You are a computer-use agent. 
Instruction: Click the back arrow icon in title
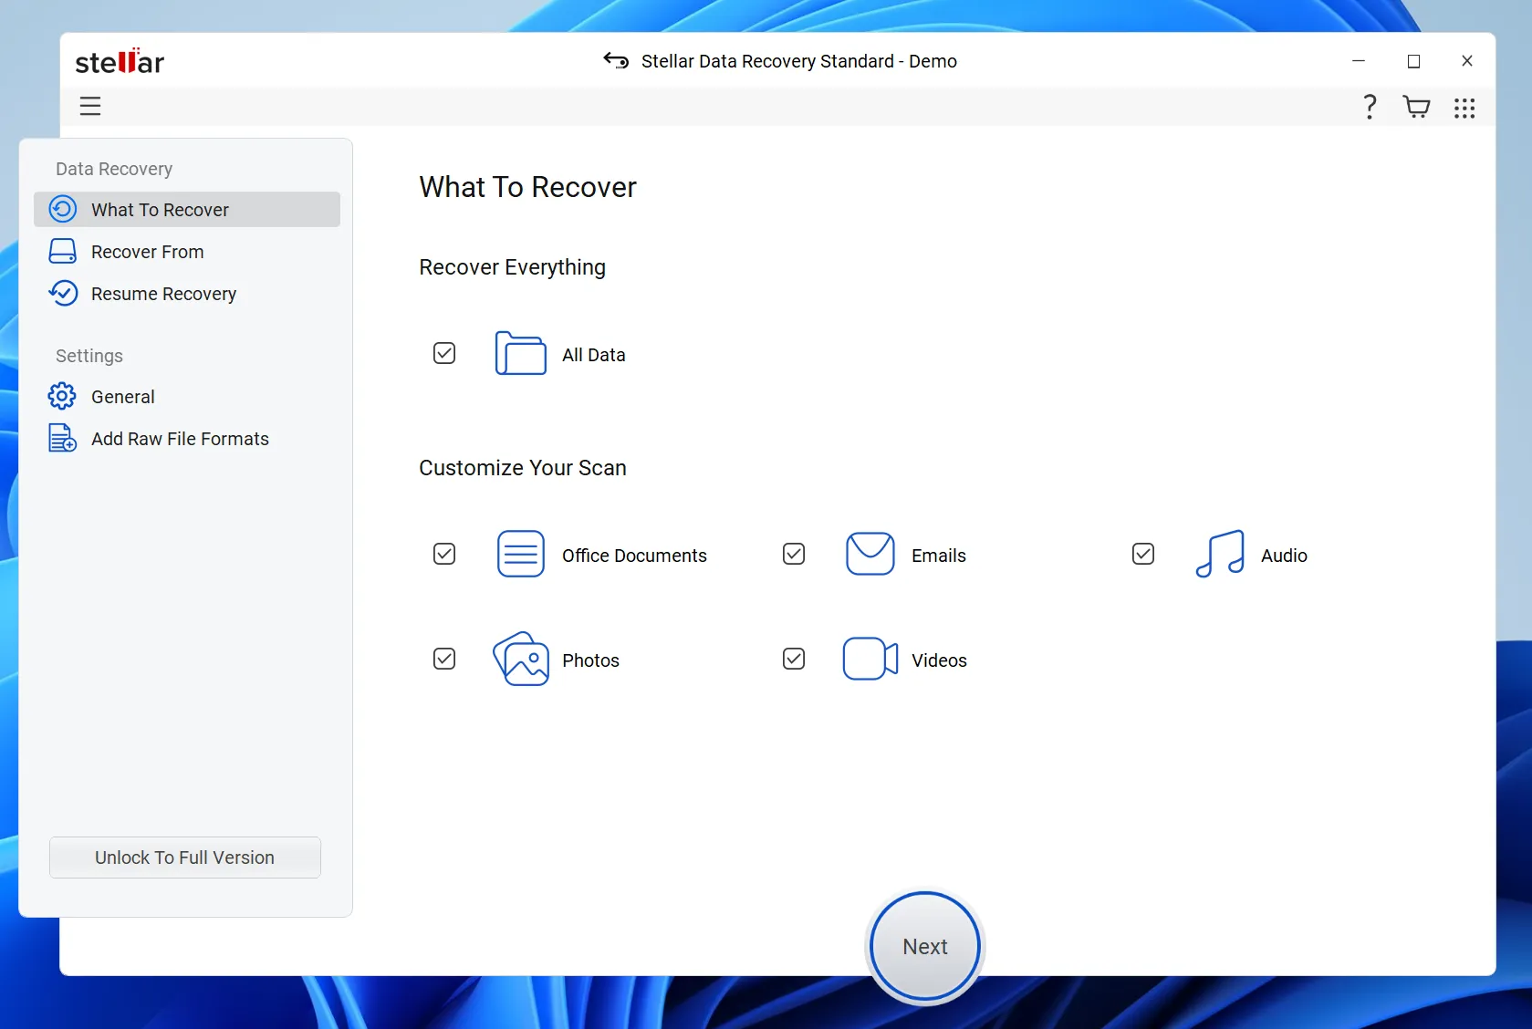616,61
